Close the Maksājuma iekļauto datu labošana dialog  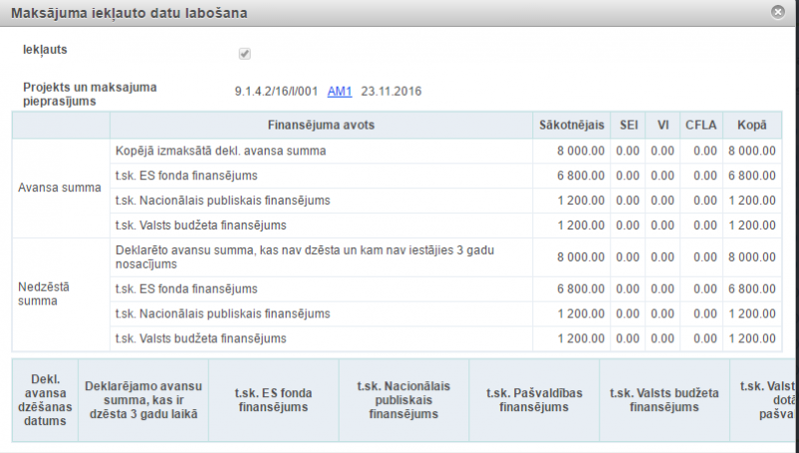pyautogui.click(x=777, y=12)
